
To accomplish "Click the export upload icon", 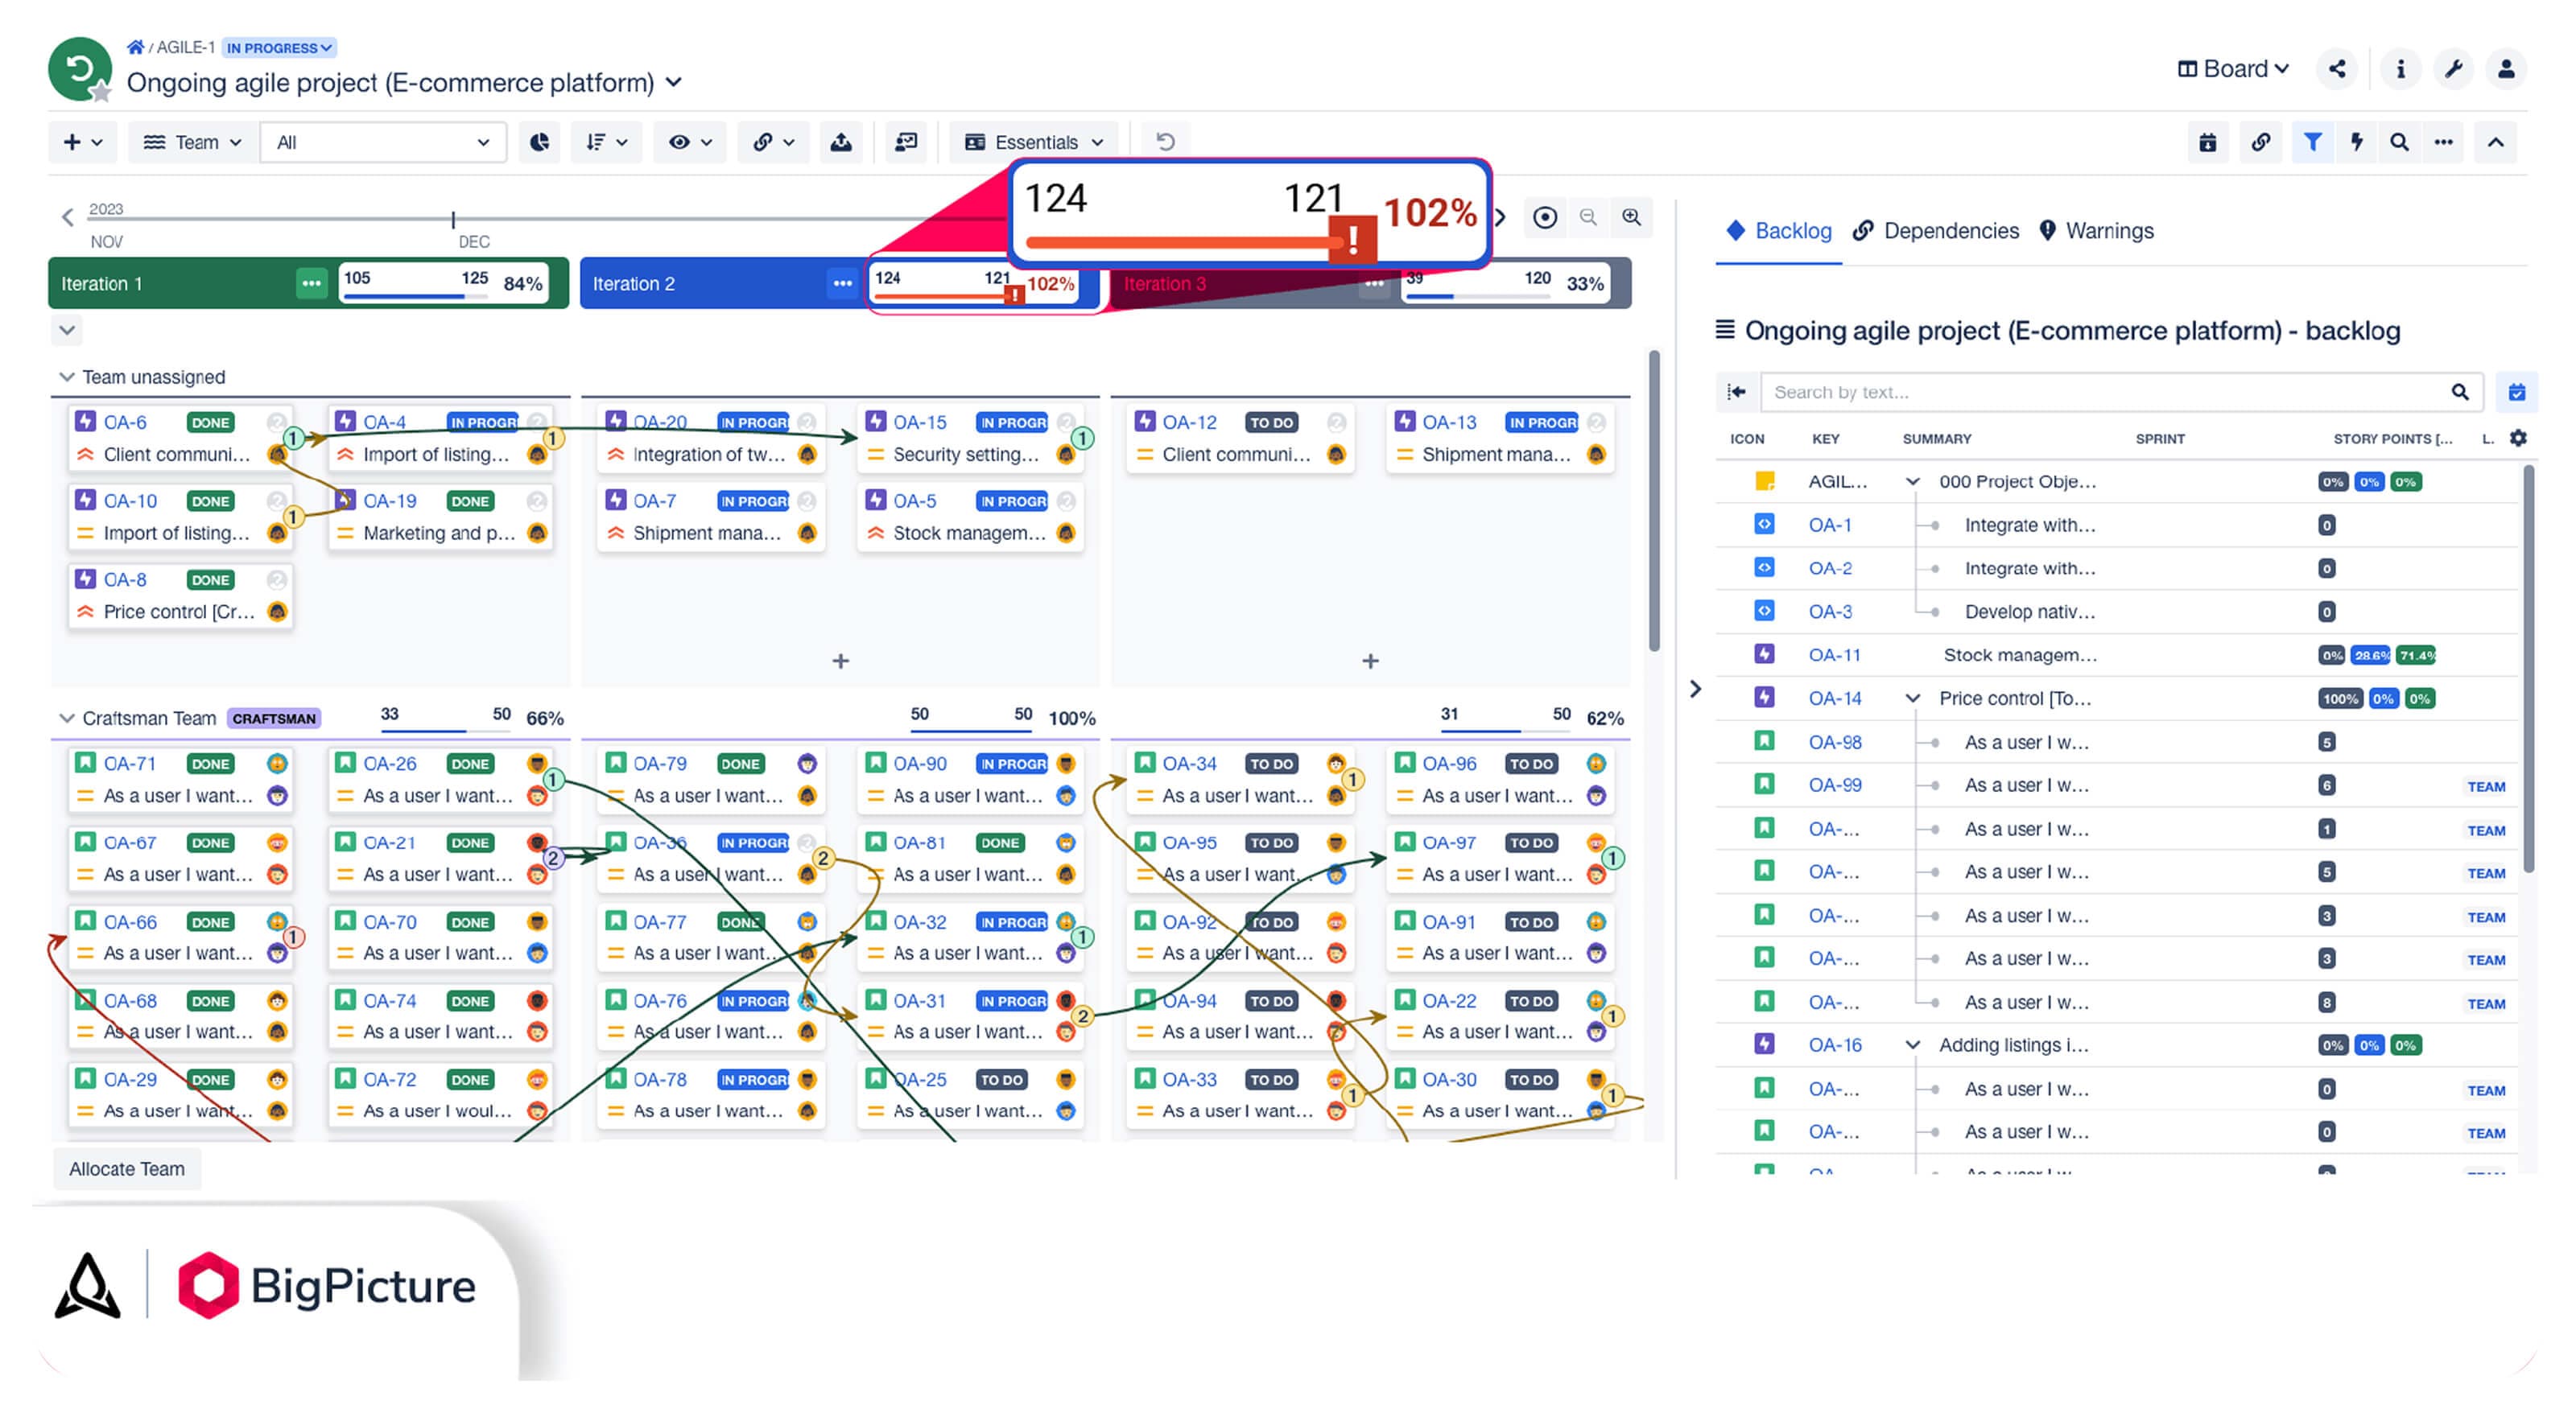I will point(841,142).
